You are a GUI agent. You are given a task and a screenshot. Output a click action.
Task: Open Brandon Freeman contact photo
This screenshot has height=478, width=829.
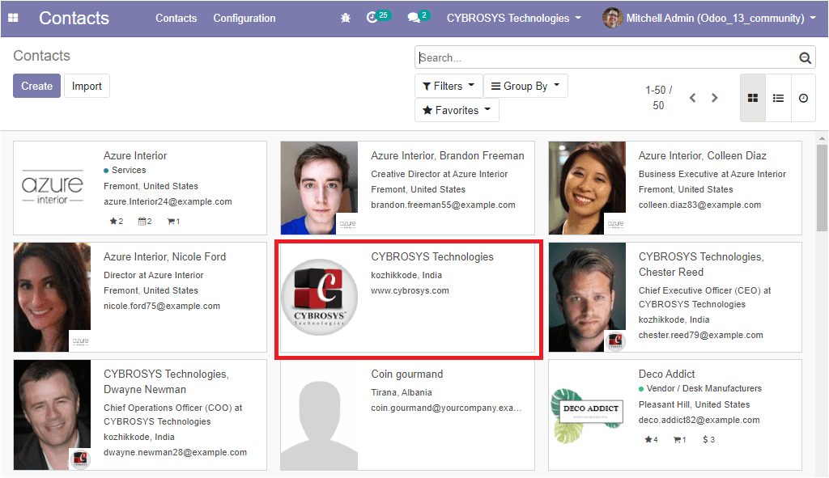tap(319, 188)
